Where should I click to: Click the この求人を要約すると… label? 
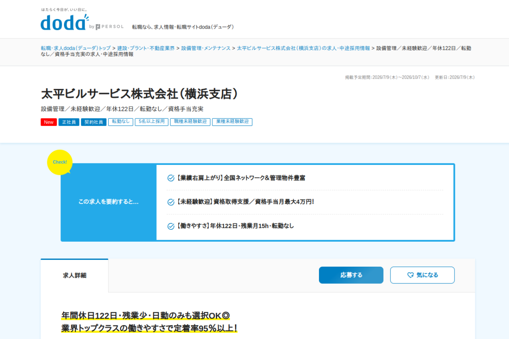coord(109,202)
